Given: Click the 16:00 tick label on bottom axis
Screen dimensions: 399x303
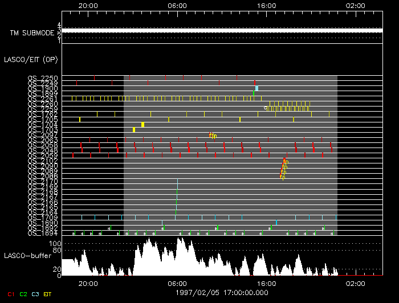Looking at the screenshot, I should (267, 283).
